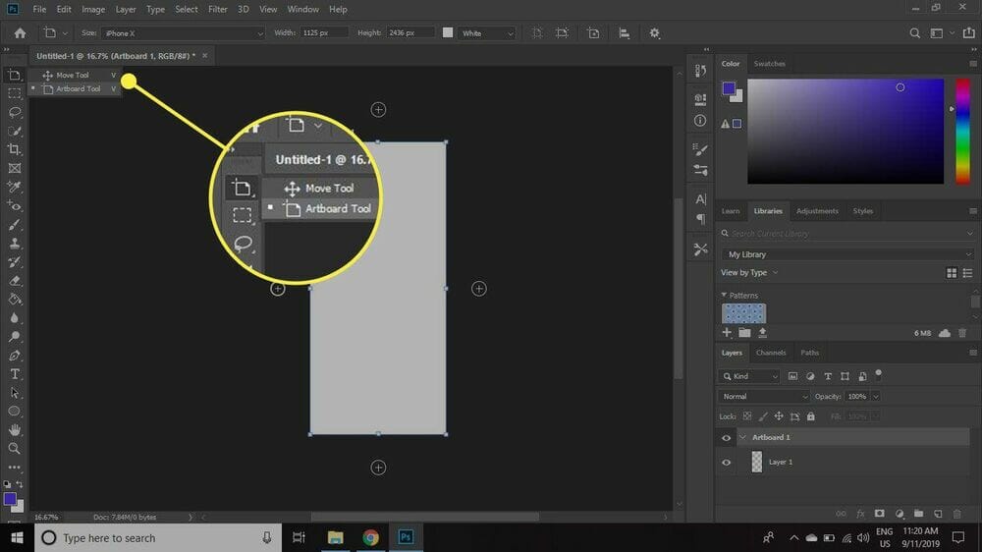Screen dimensions: 982x552
Task: Click the Home icon in options bar
Action: pyautogui.click(x=20, y=32)
